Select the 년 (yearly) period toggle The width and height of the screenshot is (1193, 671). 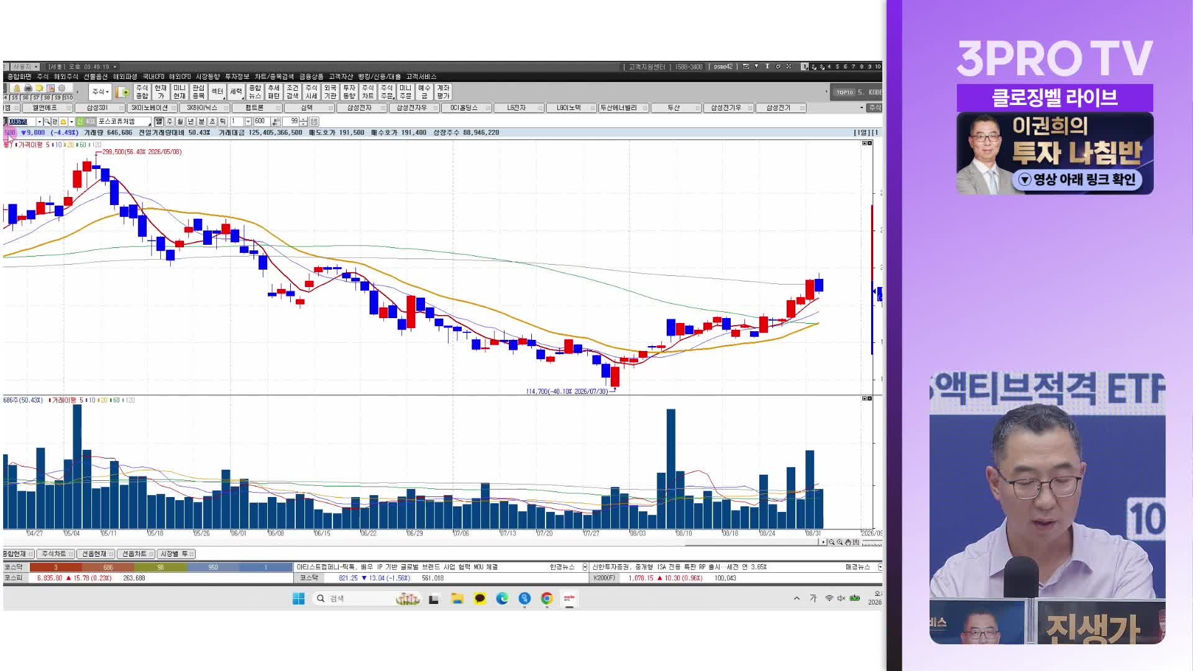point(191,121)
